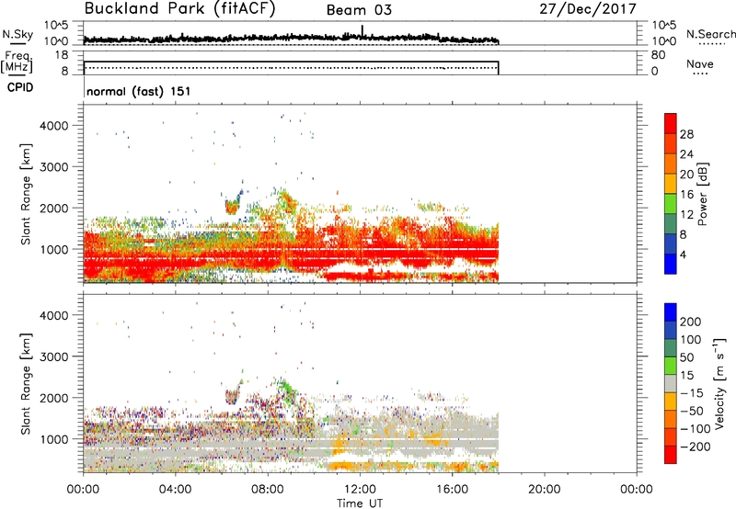736x509 pixels.
Task: Click the '100' label on Velocity colorbar
Action: point(691,339)
